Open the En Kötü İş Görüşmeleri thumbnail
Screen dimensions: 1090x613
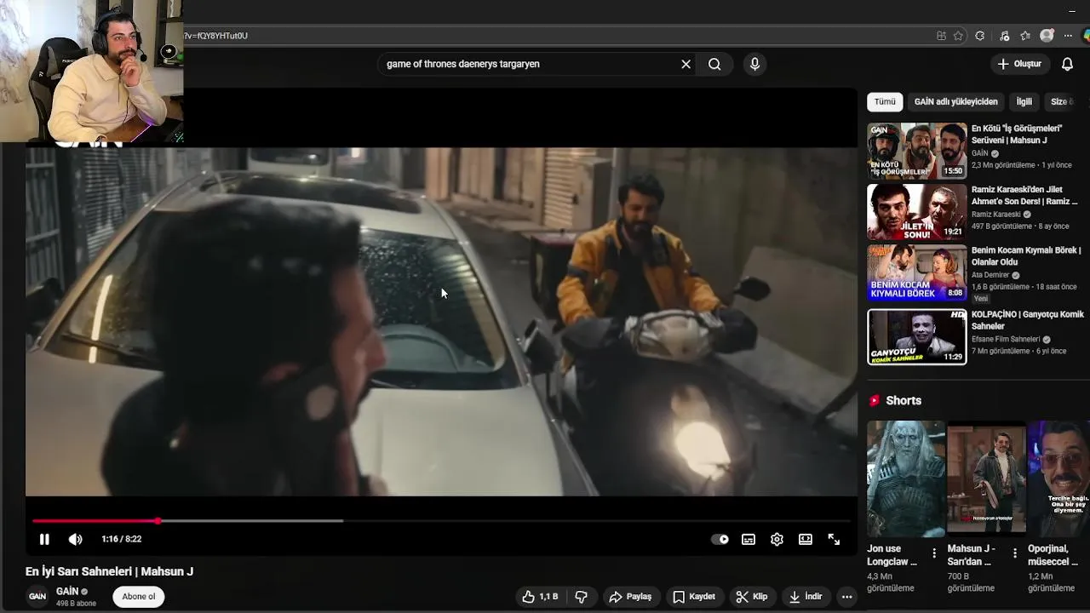pyautogui.click(x=917, y=151)
